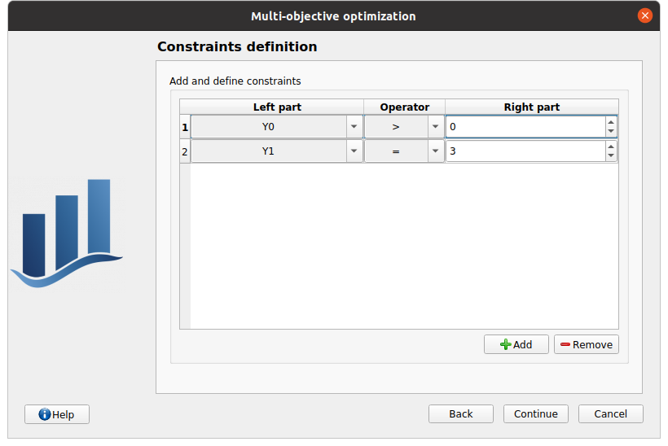
Task: Cancel the optimization wizard
Action: point(610,413)
